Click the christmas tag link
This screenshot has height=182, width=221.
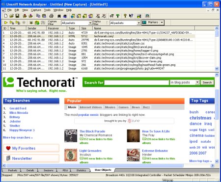[x=200, y=118]
